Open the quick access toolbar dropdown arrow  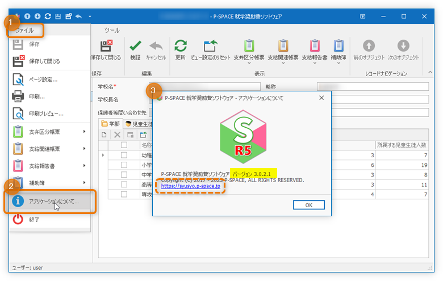click(90, 16)
